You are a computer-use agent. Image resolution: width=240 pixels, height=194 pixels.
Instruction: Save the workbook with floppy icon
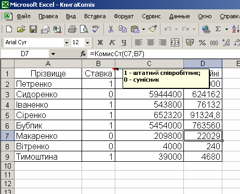(33, 29)
